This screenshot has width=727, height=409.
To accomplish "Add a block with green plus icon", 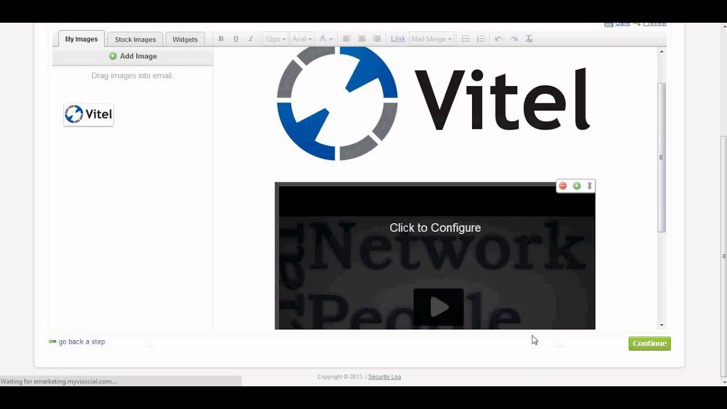I will tap(576, 186).
